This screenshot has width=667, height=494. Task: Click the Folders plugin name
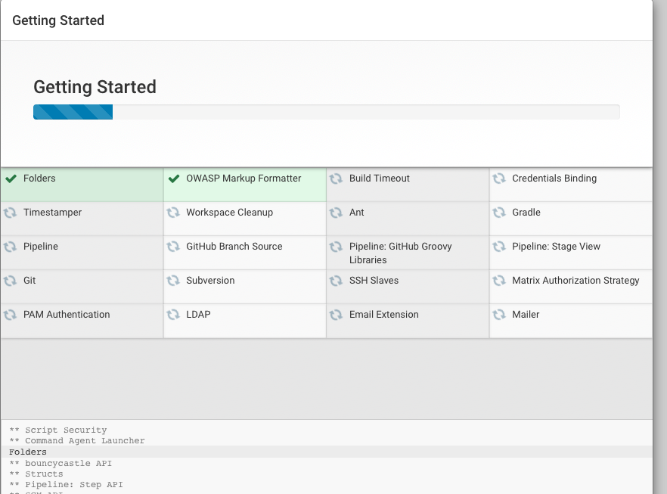pos(39,179)
